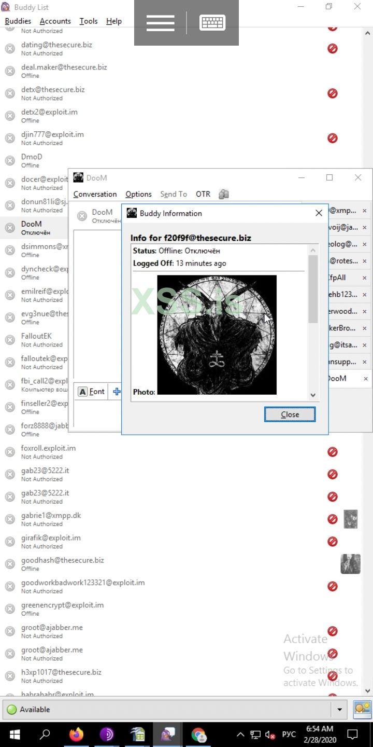
Task: Click the taskbar clock showing 6:54 AM
Action: pos(319,735)
